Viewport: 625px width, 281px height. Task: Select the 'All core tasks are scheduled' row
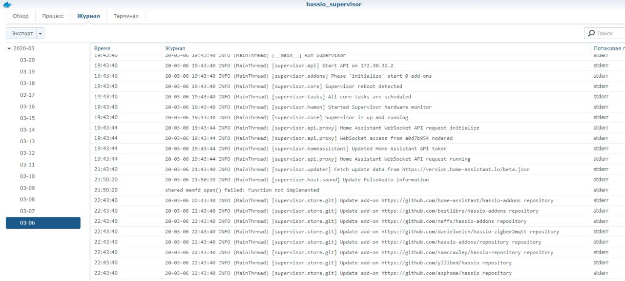pyautogui.click(x=357, y=97)
